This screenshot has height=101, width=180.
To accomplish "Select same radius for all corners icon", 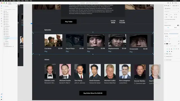I will (166, 39).
